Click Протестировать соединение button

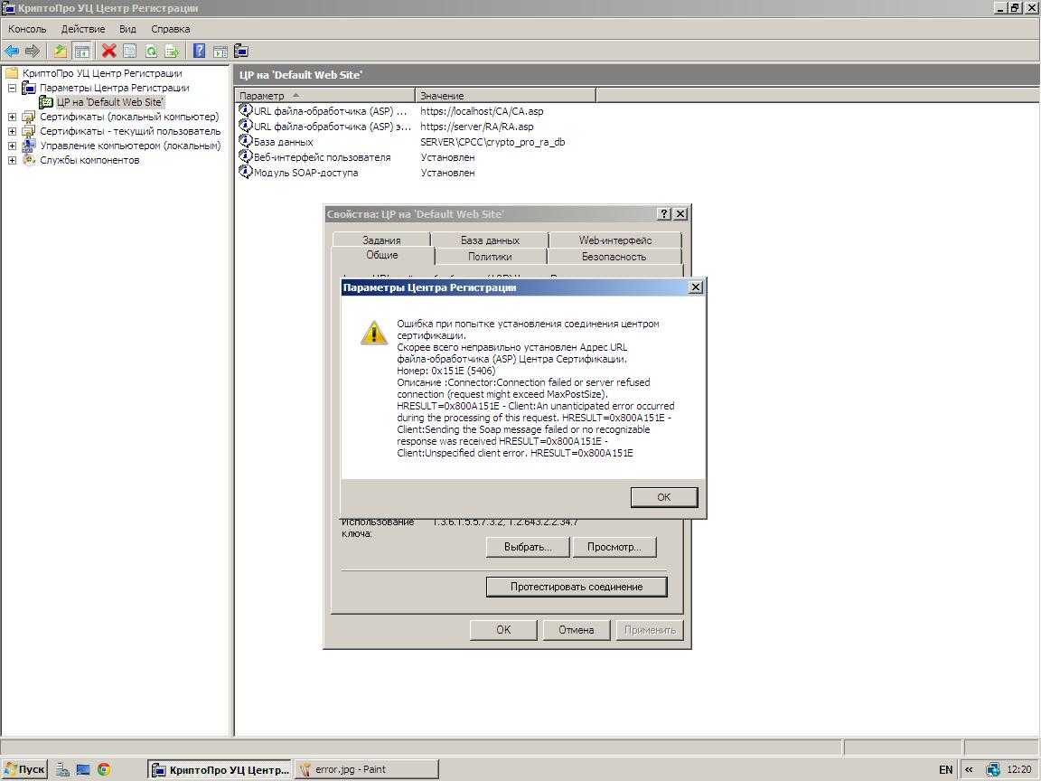pos(577,587)
